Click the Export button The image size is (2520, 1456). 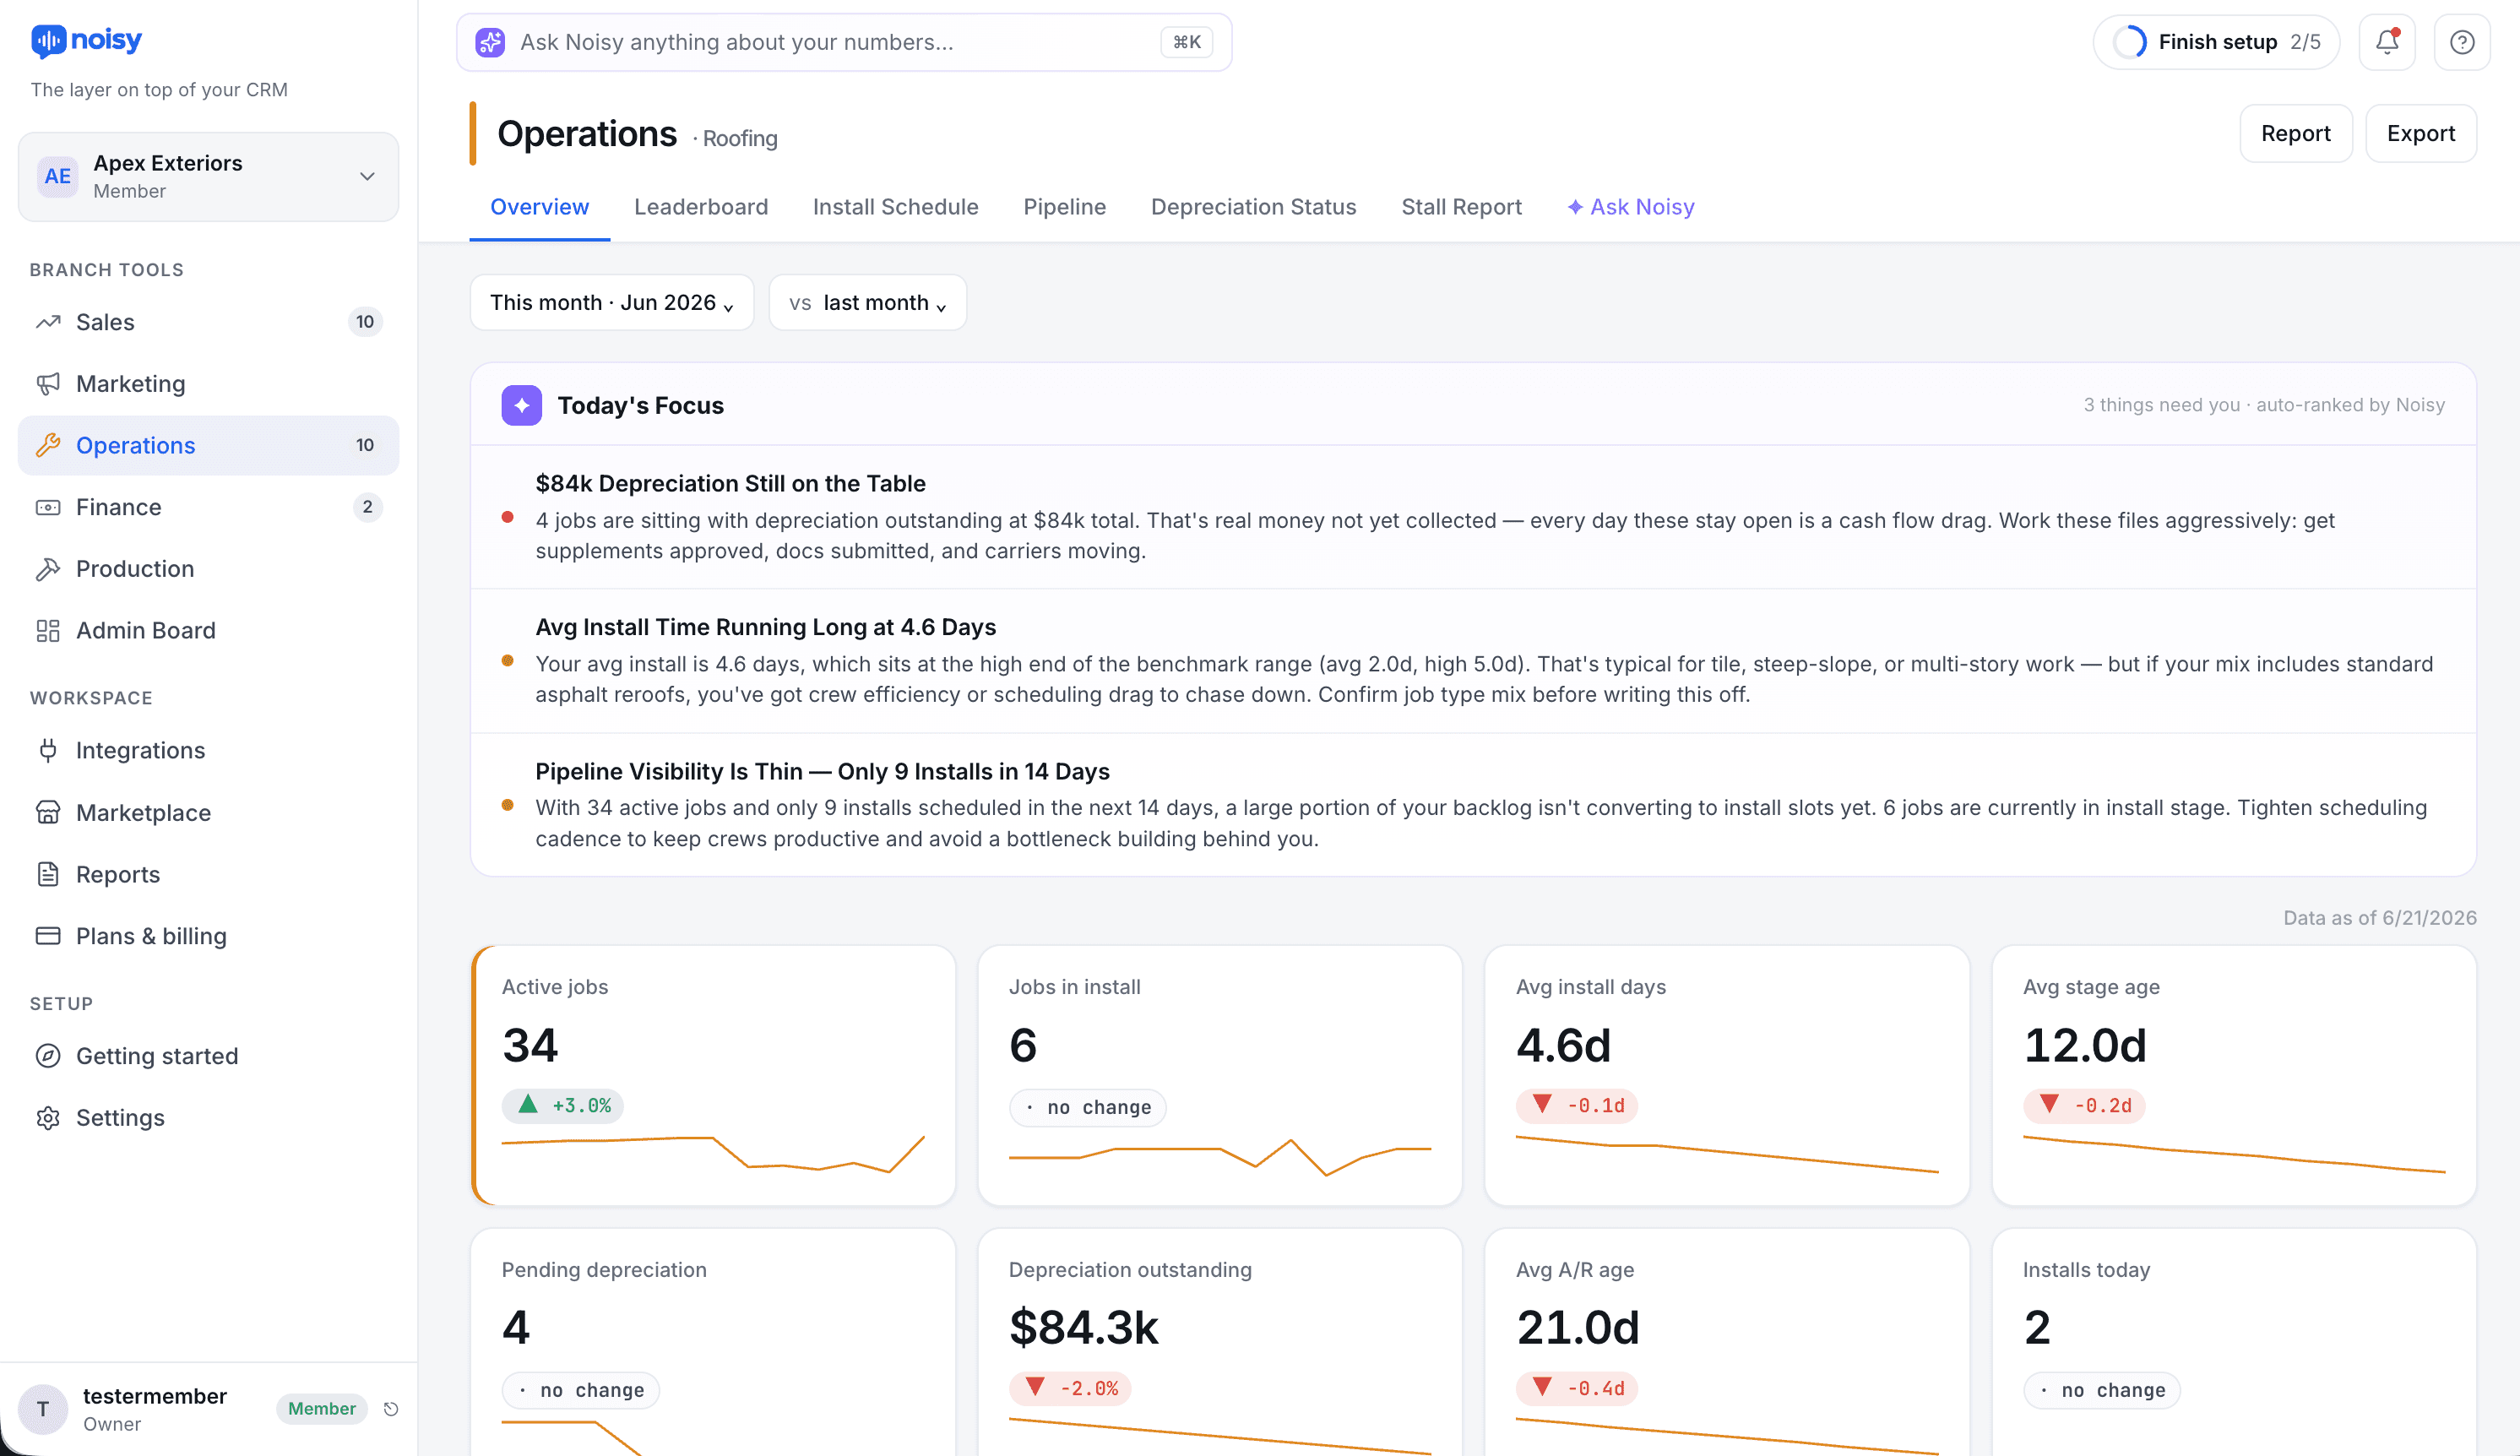pyautogui.click(x=2420, y=133)
